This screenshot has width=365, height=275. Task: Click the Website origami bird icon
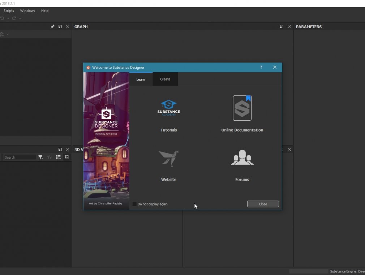click(168, 158)
